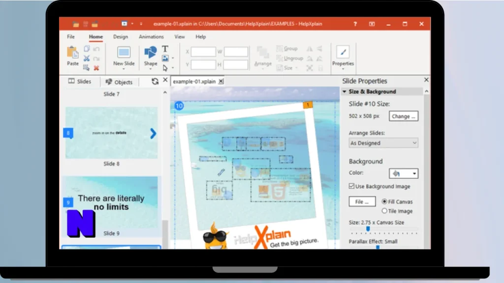Open the image tool dropdown arrow

pos(173,58)
